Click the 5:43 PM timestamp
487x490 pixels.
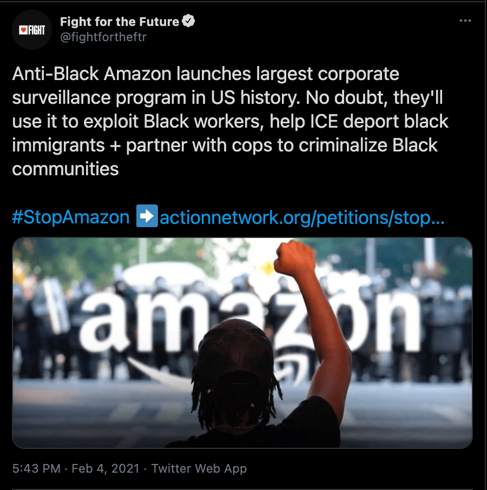36,468
